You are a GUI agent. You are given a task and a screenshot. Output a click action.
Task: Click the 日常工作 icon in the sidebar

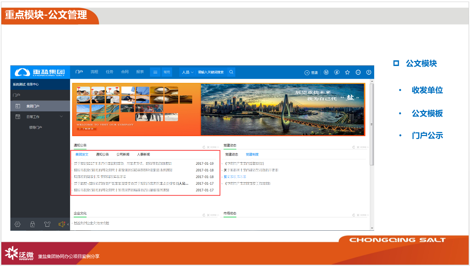coord(18,117)
